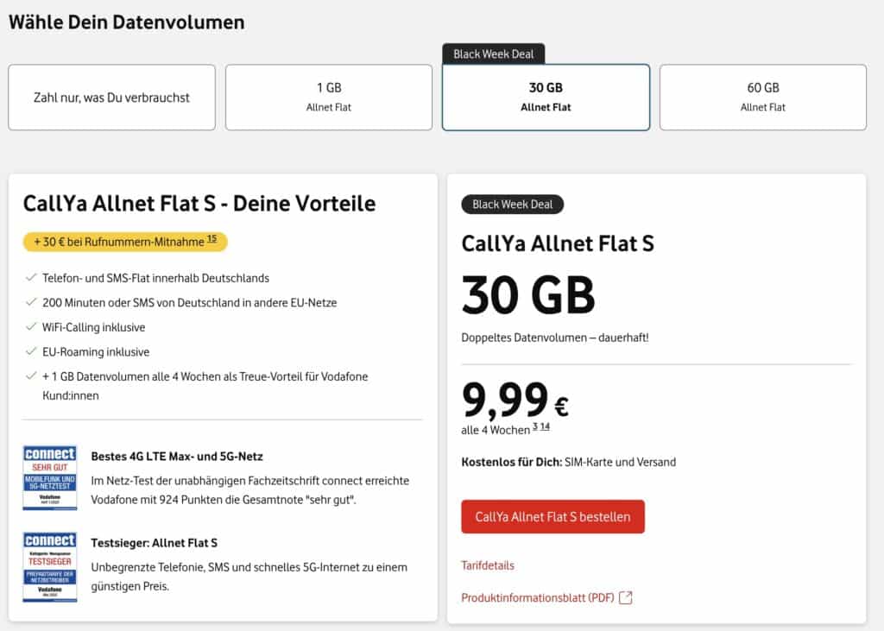884x631 pixels.
Task: Click the external link icon beside Produktinformationsblatt
Action: [x=626, y=597]
